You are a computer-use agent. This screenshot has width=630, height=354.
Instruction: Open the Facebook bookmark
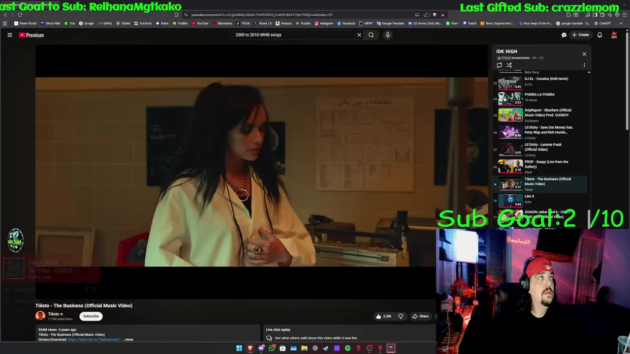click(x=346, y=23)
